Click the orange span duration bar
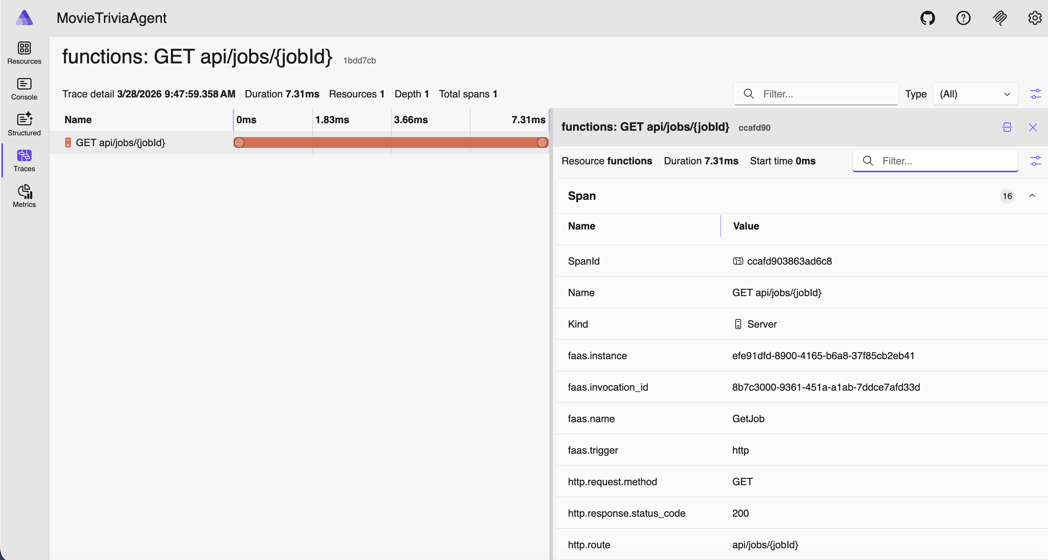The width and height of the screenshot is (1048, 560). [390, 143]
